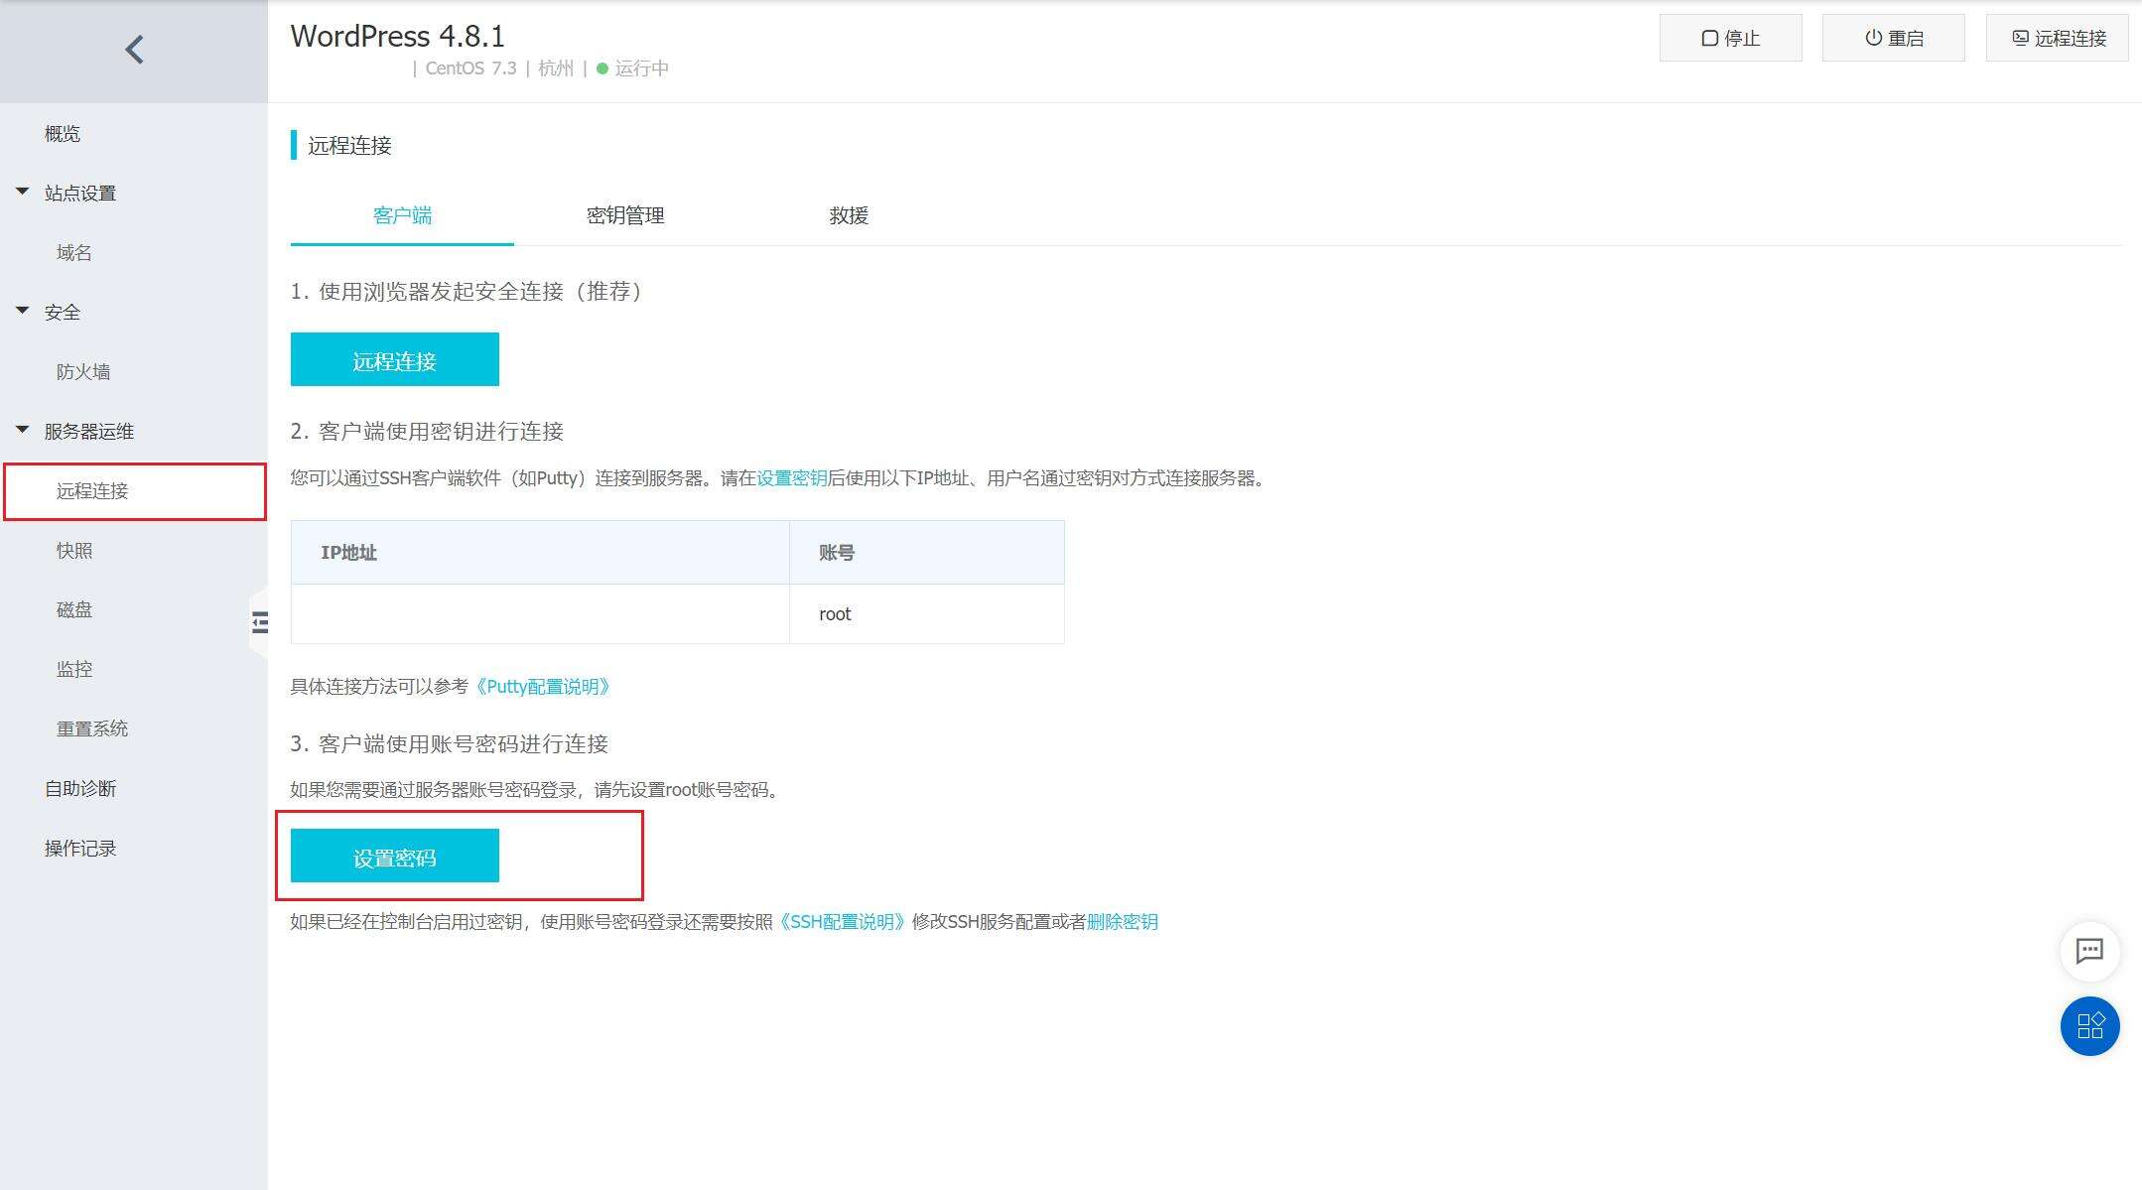The image size is (2142, 1190).
Task: Switch to the 客户端 tab
Action: point(402,215)
